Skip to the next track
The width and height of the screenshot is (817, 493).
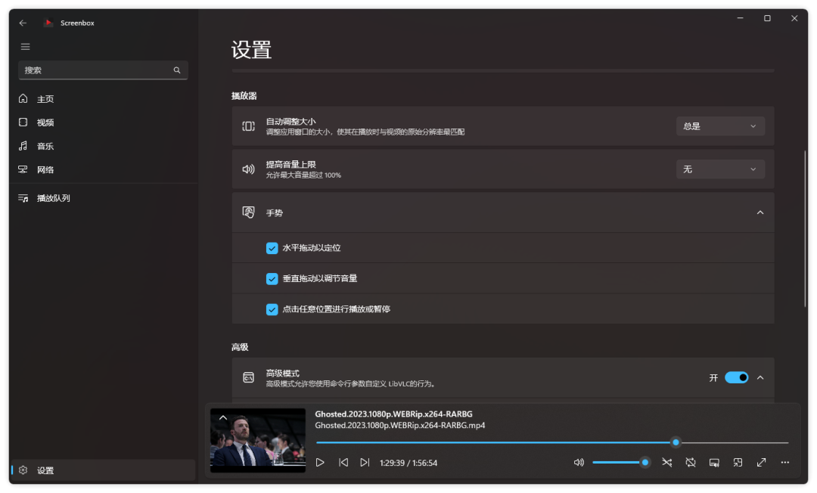coord(365,462)
